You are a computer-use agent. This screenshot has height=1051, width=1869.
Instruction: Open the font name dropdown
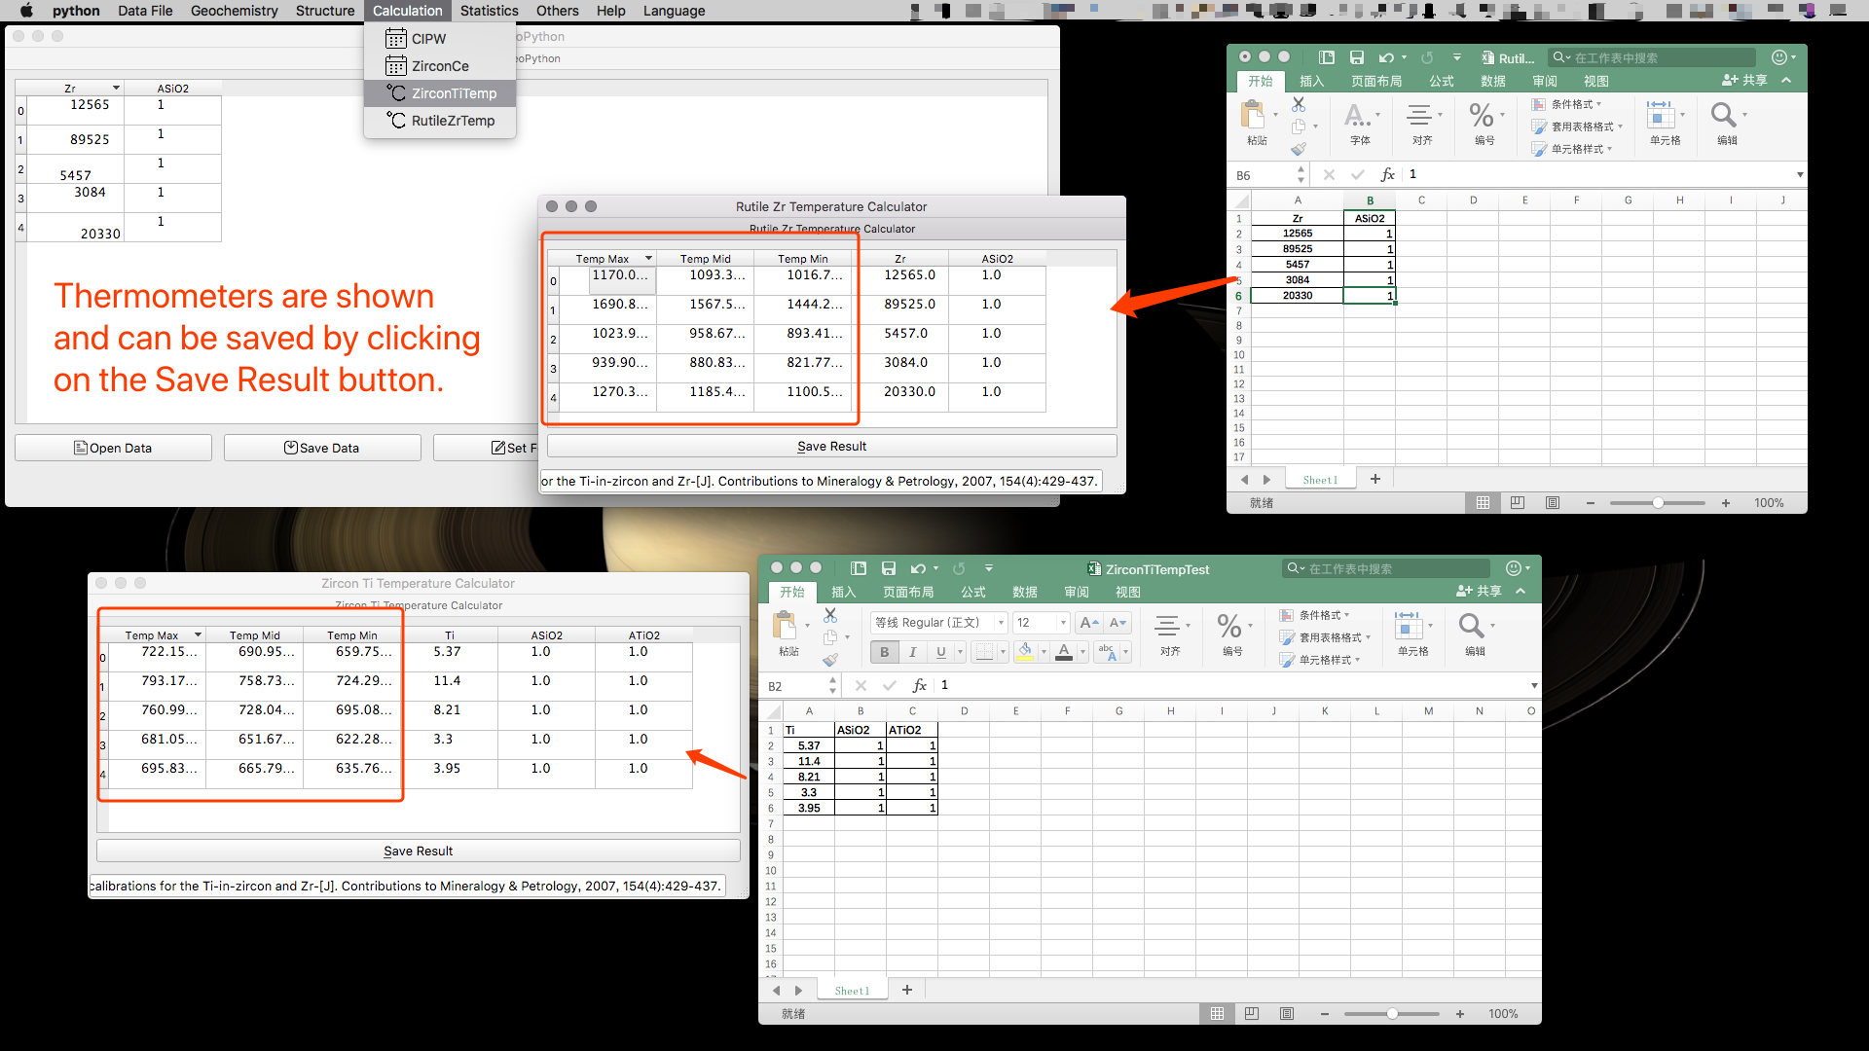pos(1001,623)
